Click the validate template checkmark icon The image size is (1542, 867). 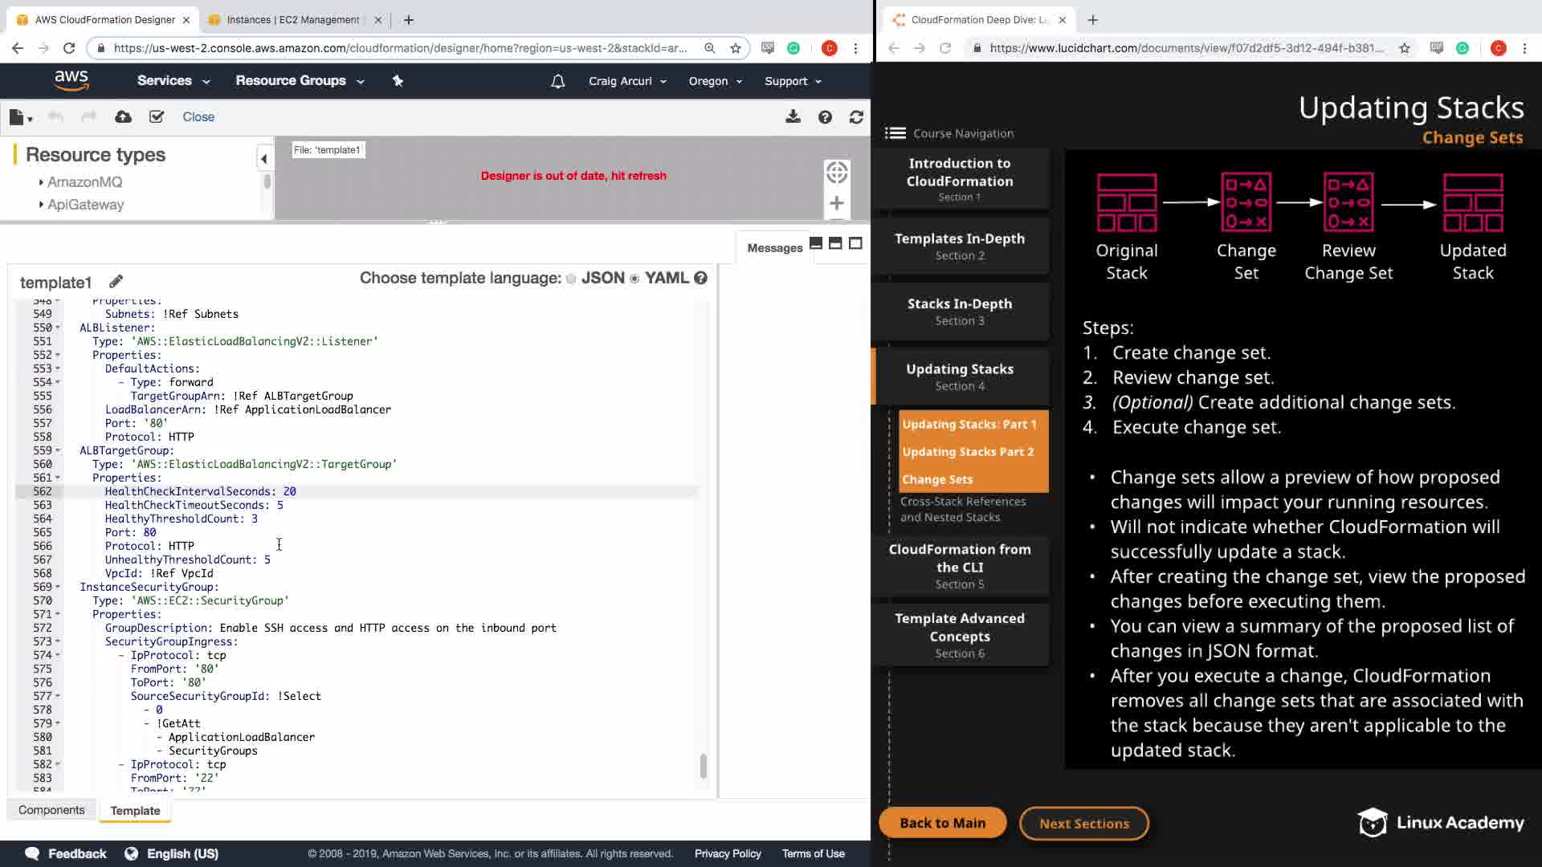pos(157,117)
